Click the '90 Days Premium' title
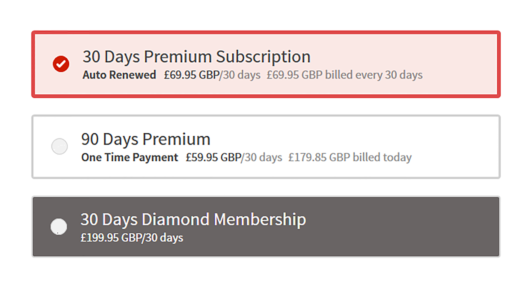 [146, 139]
